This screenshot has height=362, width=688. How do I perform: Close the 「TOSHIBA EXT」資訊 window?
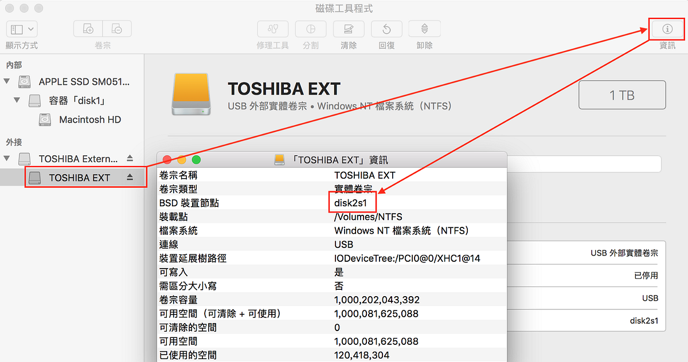click(166, 159)
